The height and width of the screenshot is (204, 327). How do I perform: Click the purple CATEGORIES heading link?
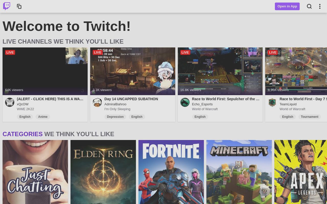click(x=22, y=134)
